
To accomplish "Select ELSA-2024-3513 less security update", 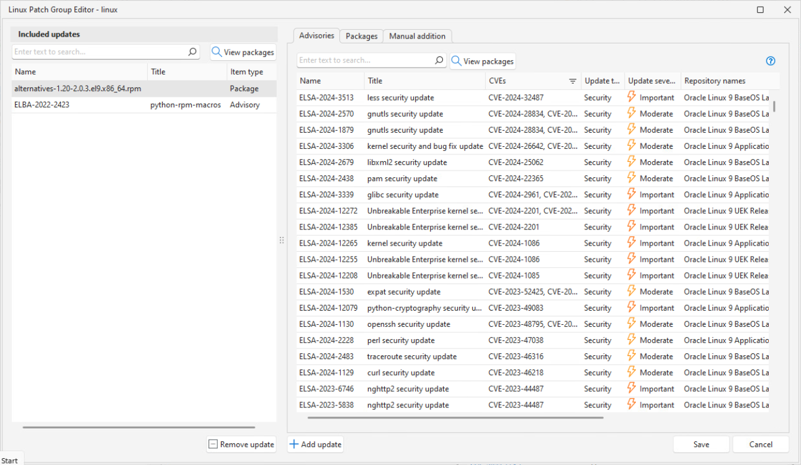I will (534, 97).
